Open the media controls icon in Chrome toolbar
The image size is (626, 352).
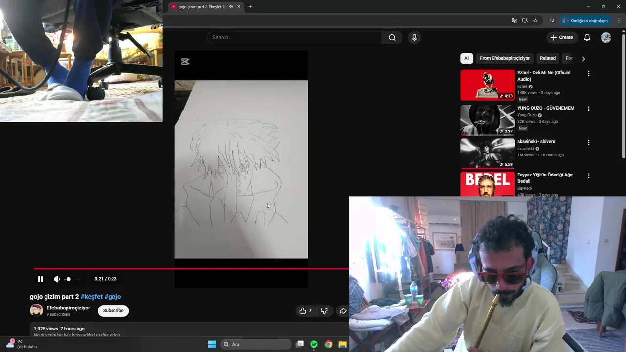pyautogui.click(x=552, y=21)
